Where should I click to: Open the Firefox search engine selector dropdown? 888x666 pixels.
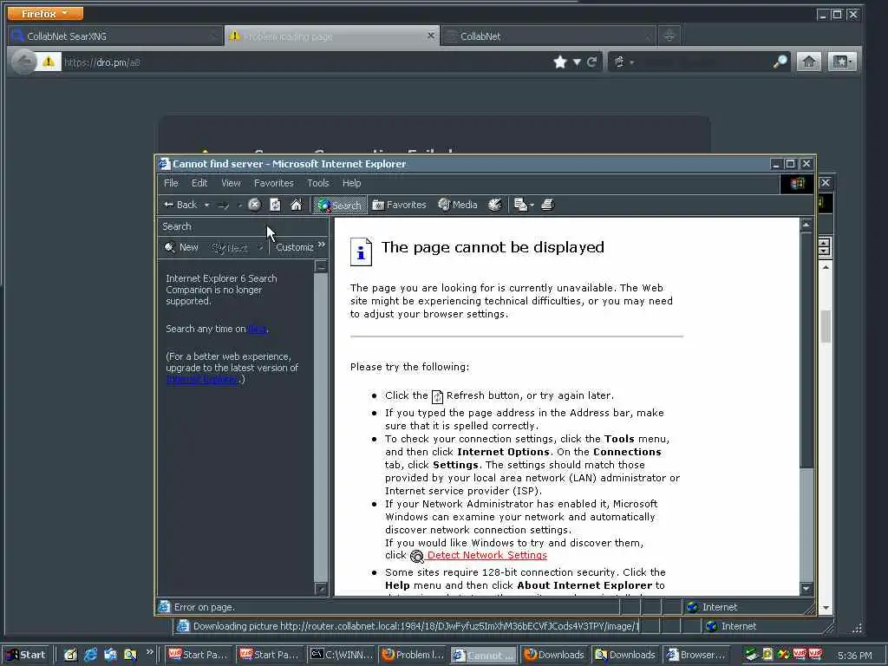(x=623, y=62)
